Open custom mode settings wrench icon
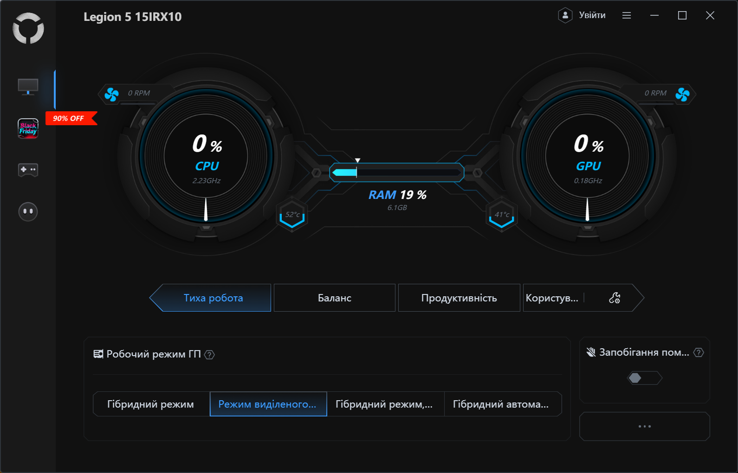Screen dimensions: 738x473 (x=615, y=298)
